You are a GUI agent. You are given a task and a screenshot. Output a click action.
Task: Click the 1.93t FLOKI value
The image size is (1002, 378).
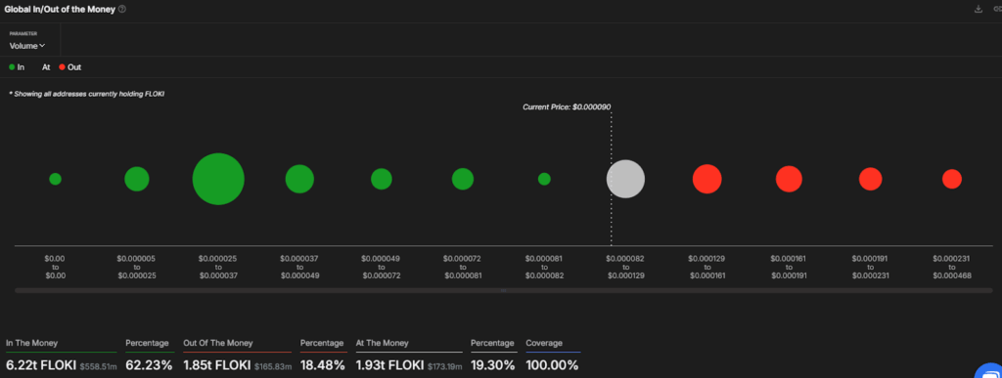point(389,366)
